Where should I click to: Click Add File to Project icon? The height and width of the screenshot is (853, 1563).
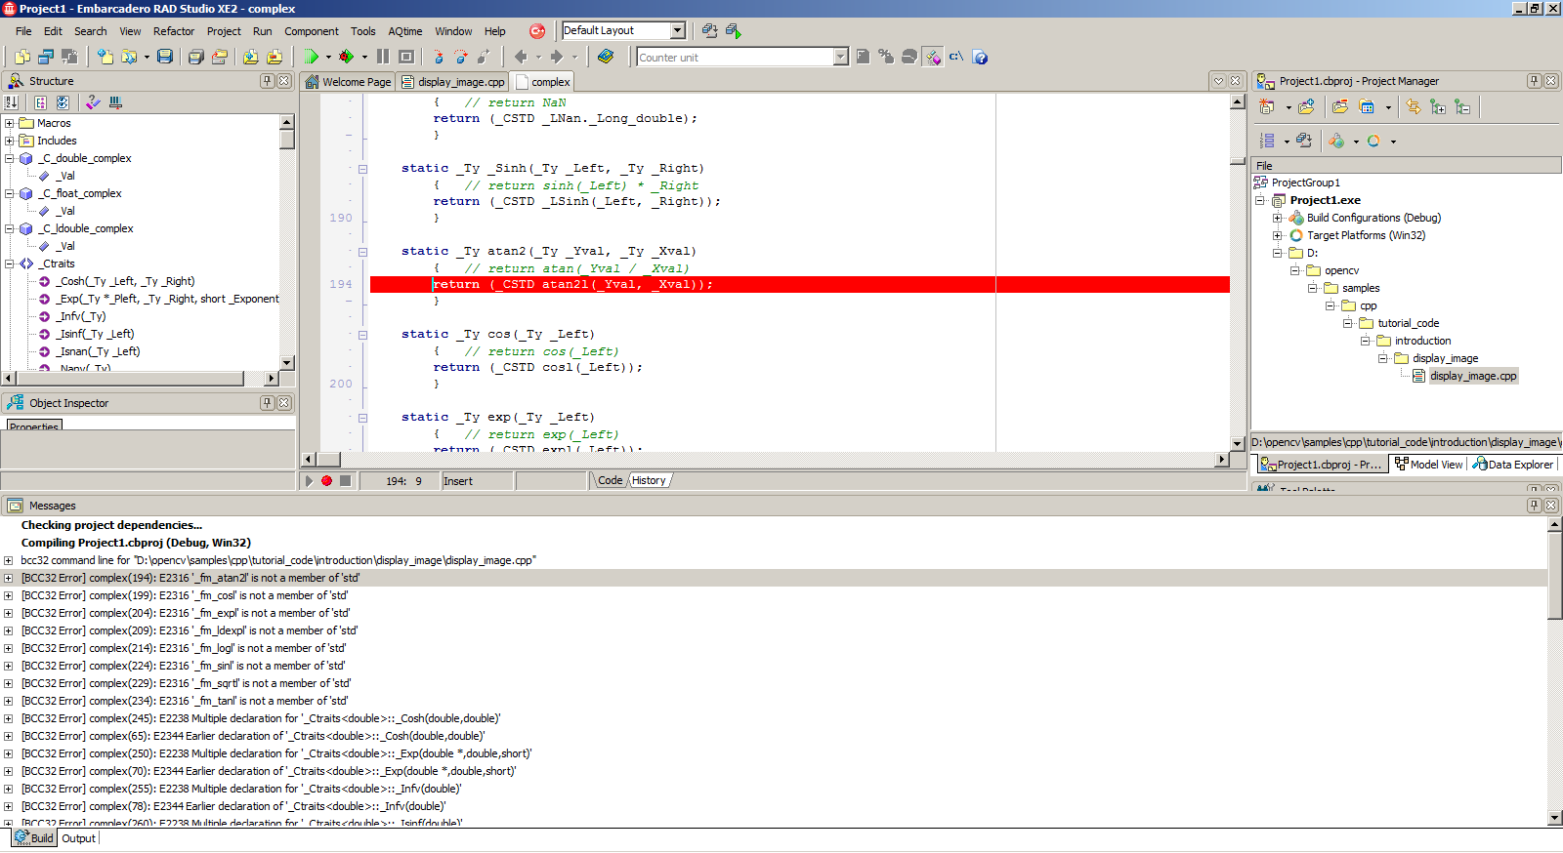(x=250, y=57)
